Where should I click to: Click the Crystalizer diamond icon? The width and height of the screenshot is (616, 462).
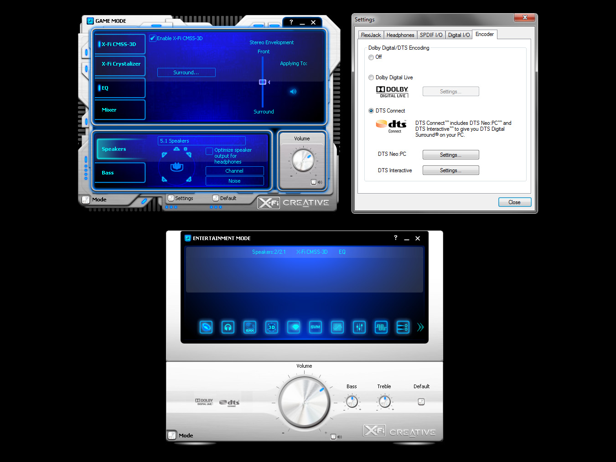294,327
